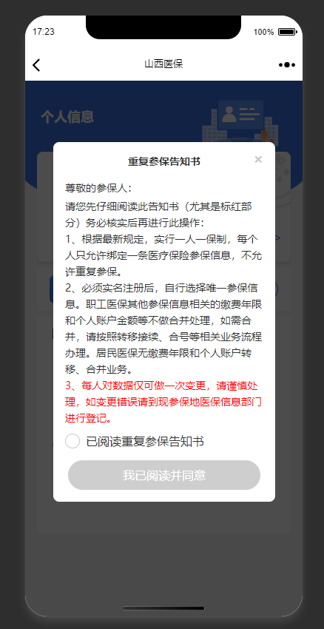This screenshot has height=629, width=324.
Task: Click the right chevron beside the dialog
Action: click(x=278, y=238)
